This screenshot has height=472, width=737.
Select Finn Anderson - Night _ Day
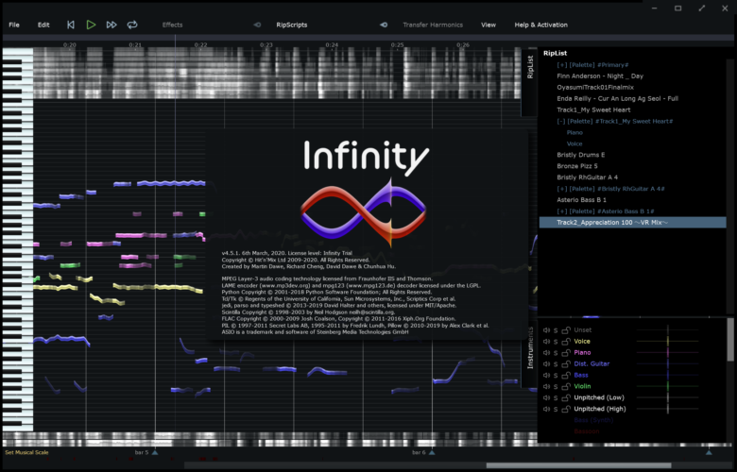(600, 76)
